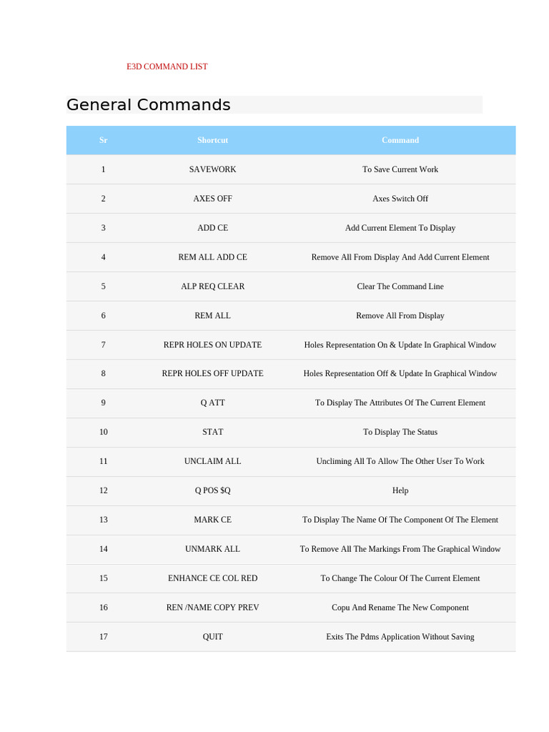
Task: Click the Shortcut column header
Action: (212, 140)
